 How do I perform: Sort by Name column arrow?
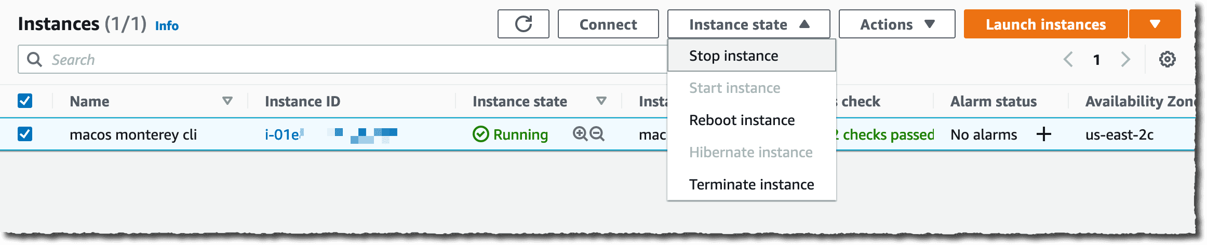pos(227,101)
